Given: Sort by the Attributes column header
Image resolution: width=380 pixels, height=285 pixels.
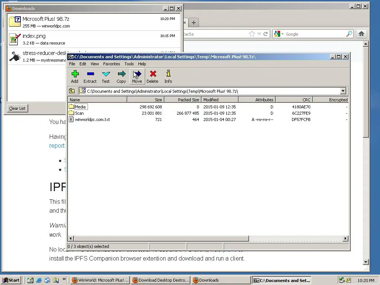Looking at the screenshot, I should click(257, 100).
